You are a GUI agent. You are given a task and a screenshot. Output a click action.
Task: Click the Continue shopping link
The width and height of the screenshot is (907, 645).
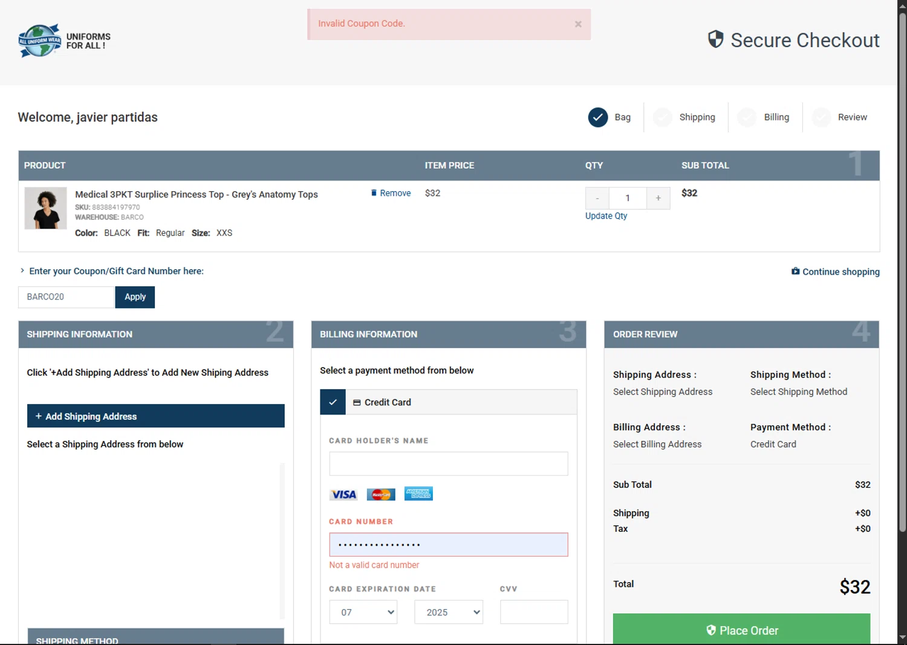[x=836, y=272]
